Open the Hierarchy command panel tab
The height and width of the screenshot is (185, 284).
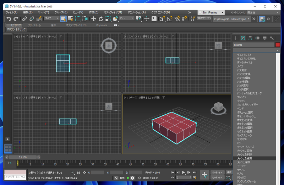250,38
